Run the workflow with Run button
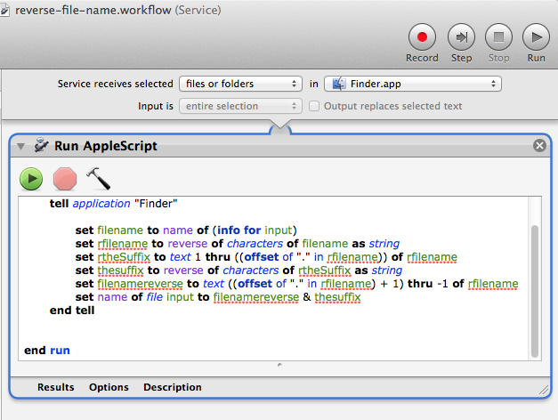Screen dimensions: 558x420 coord(536,37)
